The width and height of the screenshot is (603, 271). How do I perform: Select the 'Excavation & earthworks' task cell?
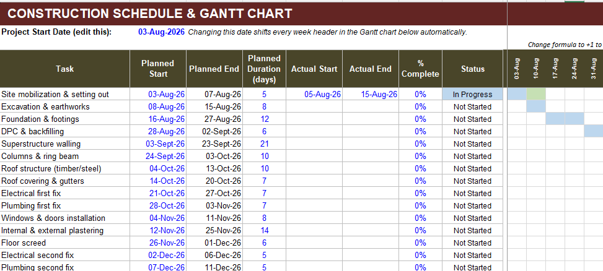tap(65, 106)
